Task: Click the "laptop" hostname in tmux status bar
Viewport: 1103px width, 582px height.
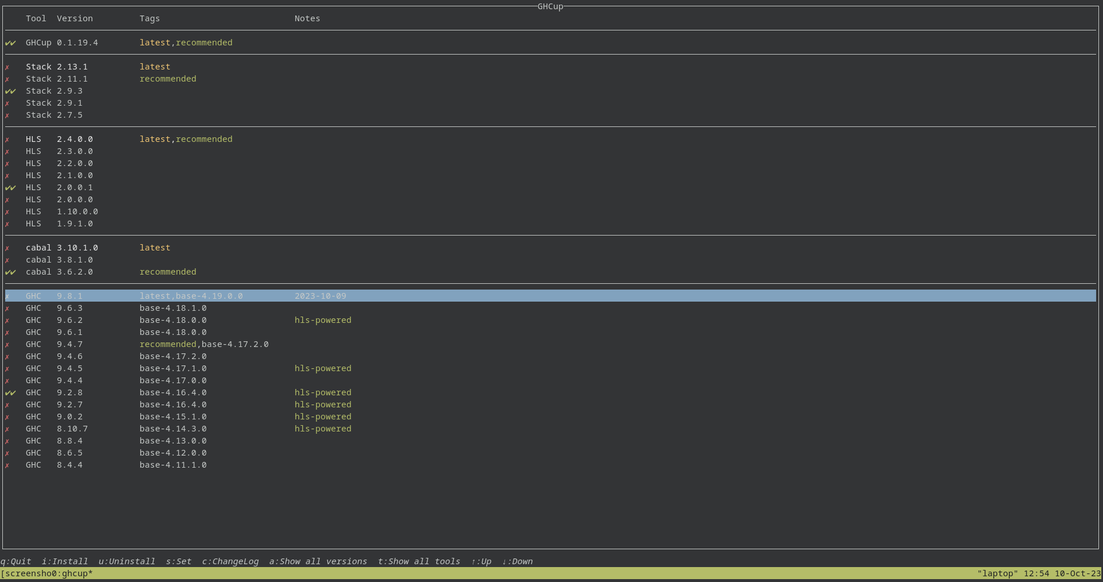Action: pos(997,573)
